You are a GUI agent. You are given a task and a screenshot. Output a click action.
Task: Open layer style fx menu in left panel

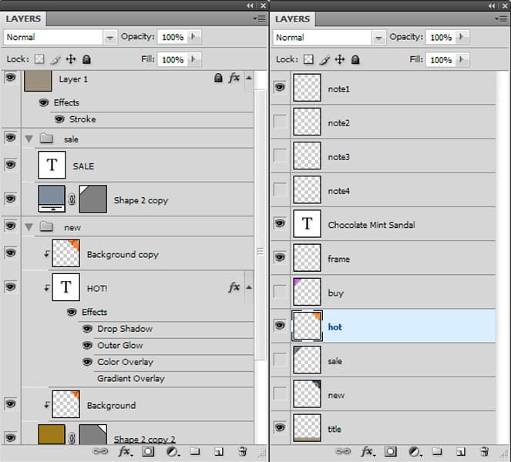coord(125,451)
